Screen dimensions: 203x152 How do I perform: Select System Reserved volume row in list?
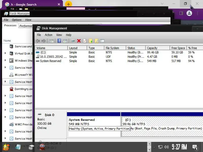[x=119, y=61]
